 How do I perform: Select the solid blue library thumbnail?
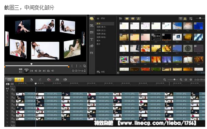(198, 26)
